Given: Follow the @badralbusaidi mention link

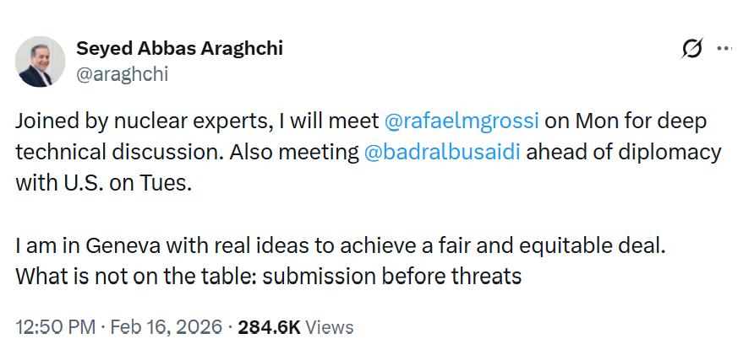Looking at the screenshot, I should point(442,153).
